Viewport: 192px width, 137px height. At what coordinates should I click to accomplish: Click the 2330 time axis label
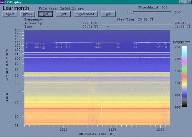161,130
